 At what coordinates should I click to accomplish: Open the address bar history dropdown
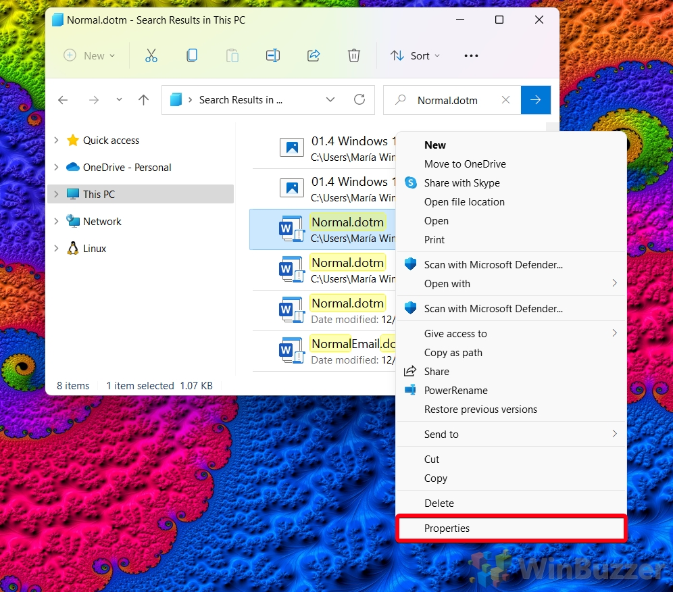point(330,99)
